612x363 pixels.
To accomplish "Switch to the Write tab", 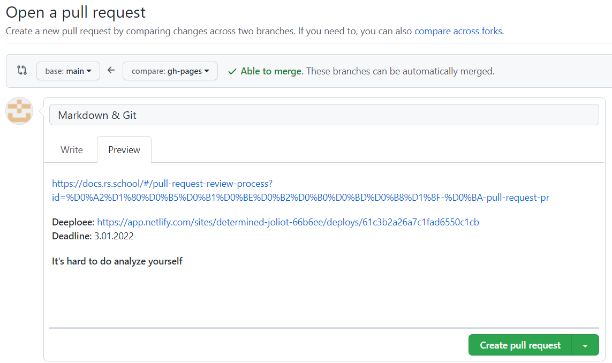I will click(72, 150).
